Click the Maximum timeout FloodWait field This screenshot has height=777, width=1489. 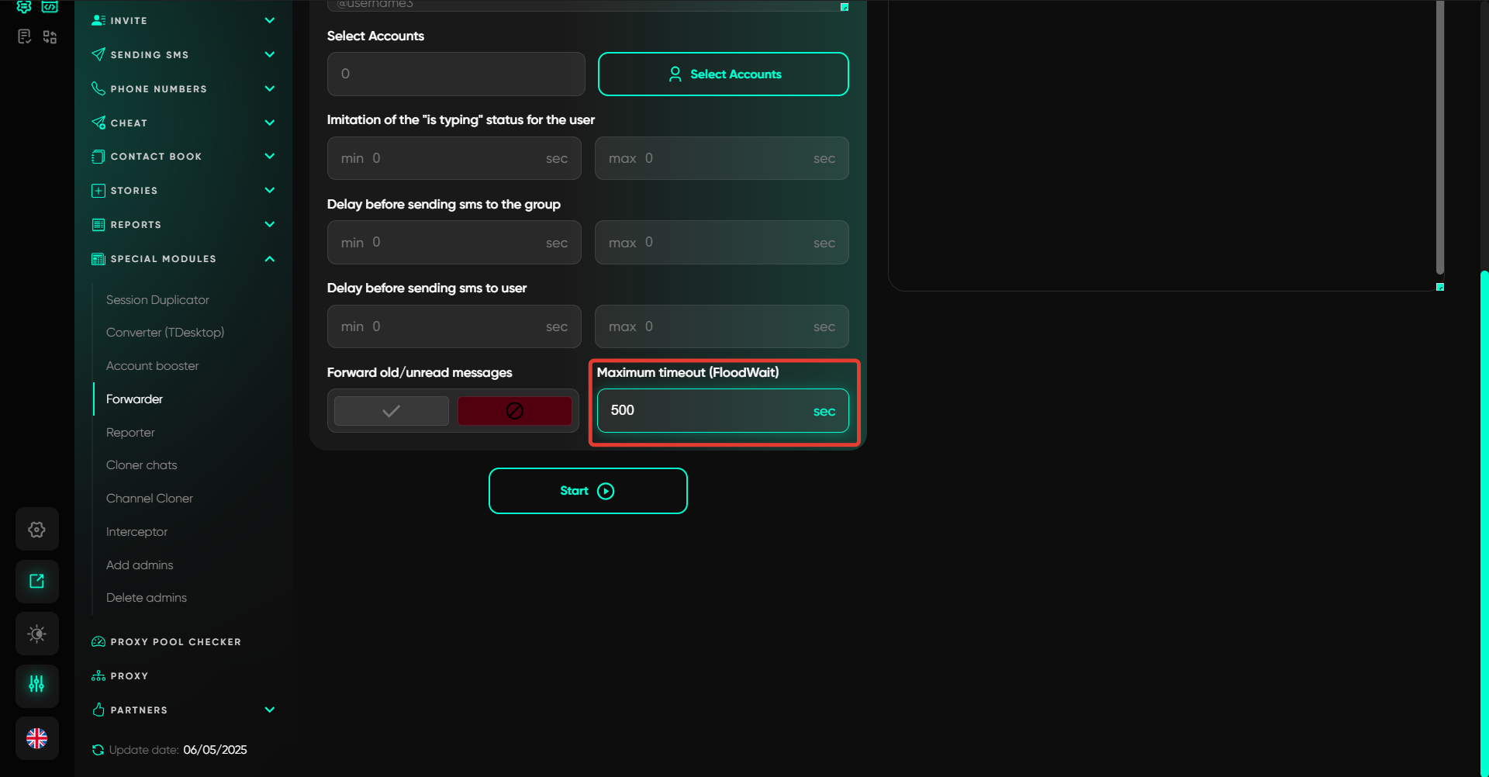coord(706,411)
